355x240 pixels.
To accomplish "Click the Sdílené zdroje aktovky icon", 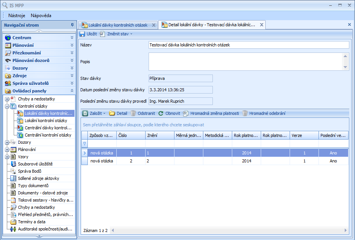I will (x=13, y=178).
